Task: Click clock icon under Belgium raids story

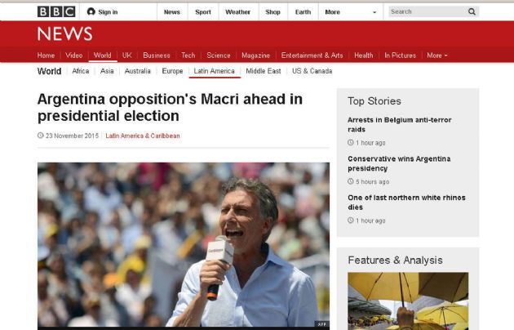Action: click(351, 142)
